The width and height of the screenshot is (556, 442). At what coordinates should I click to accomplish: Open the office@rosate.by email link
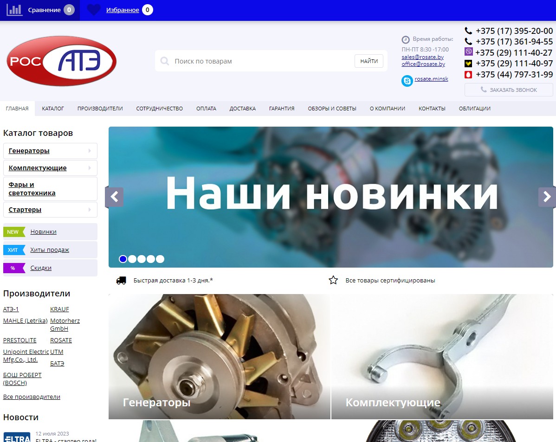423,64
